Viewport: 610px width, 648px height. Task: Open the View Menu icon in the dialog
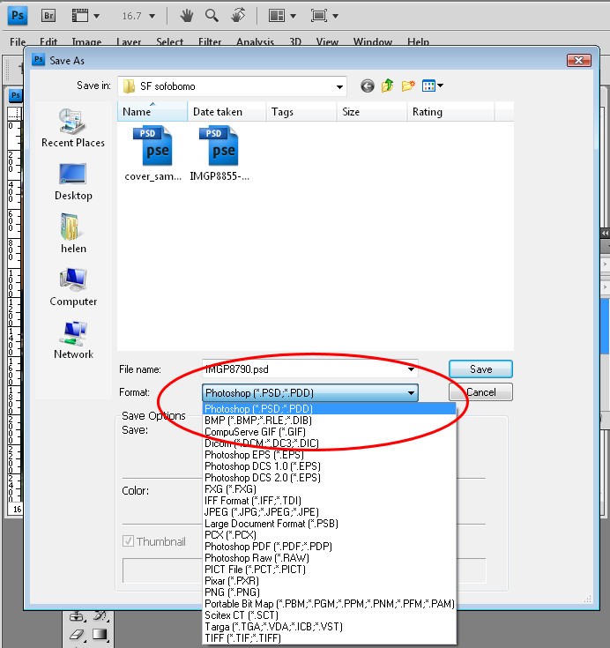(428, 86)
